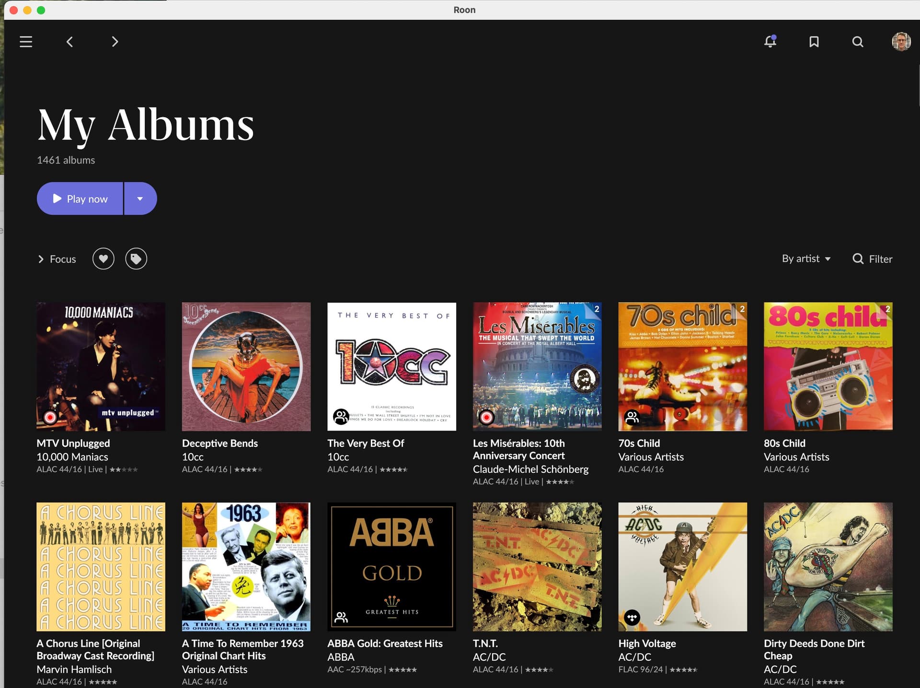
Task: Expand the Focus options
Action: click(x=57, y=259)
